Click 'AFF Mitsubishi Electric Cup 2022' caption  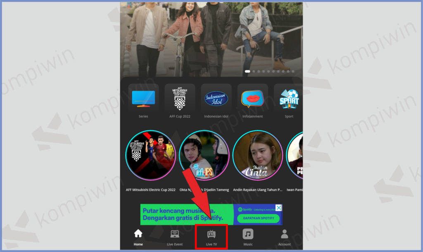pyautogui.click(x=150, y=189)
